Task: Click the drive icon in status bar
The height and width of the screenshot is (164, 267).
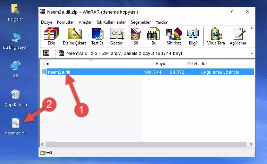Action: pyautogui.click(x=43, y=153)
